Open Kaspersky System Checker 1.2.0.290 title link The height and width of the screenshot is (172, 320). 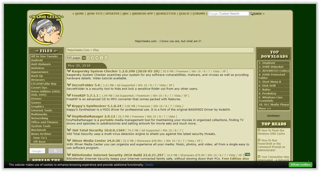116,71
